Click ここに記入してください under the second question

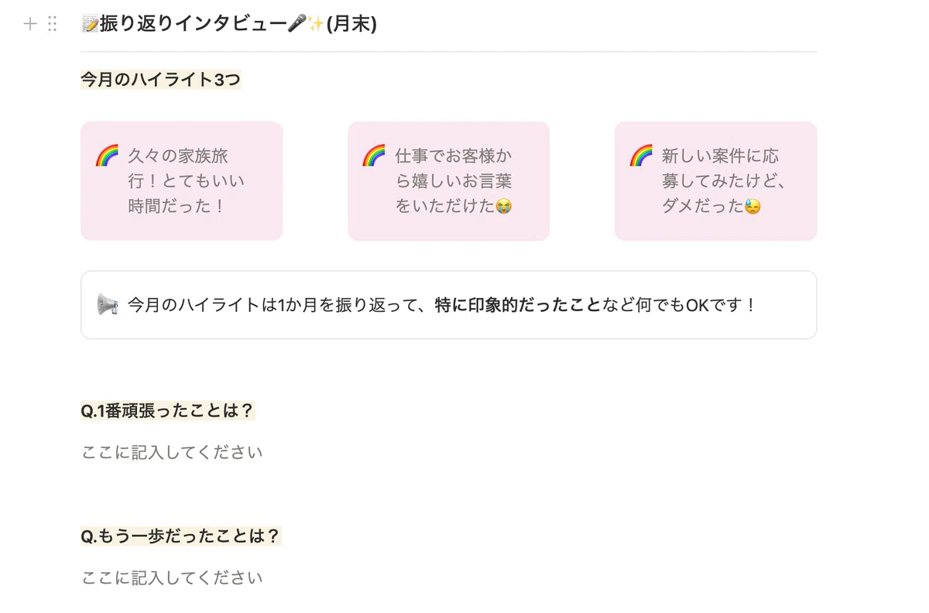coord(173,577)
